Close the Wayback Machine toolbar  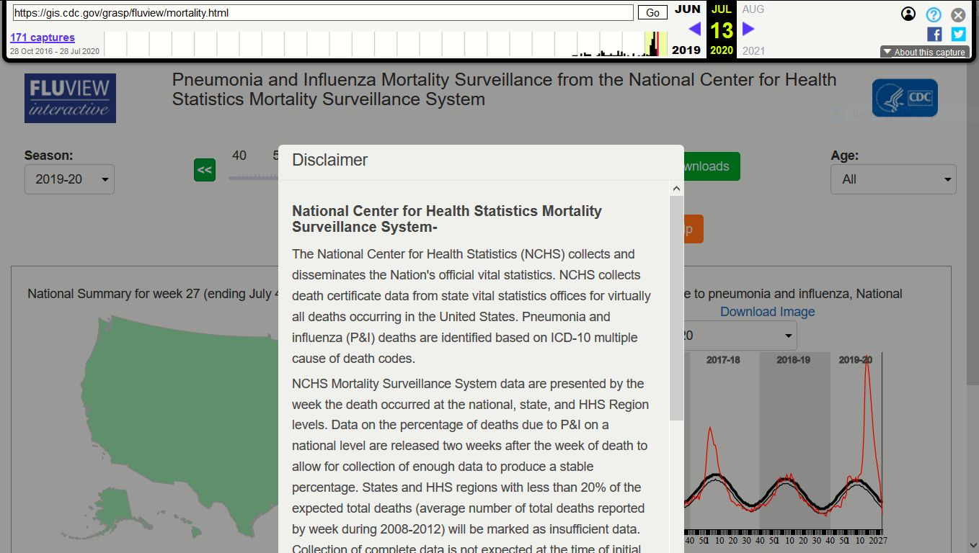(958, 14)
